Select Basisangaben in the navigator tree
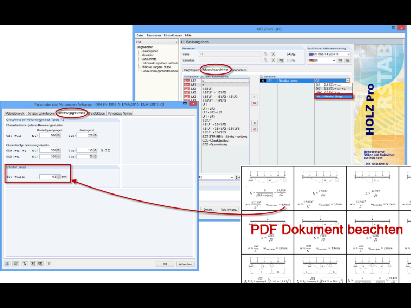This screenshot has width=411, height=308. [x=150, y=51]
